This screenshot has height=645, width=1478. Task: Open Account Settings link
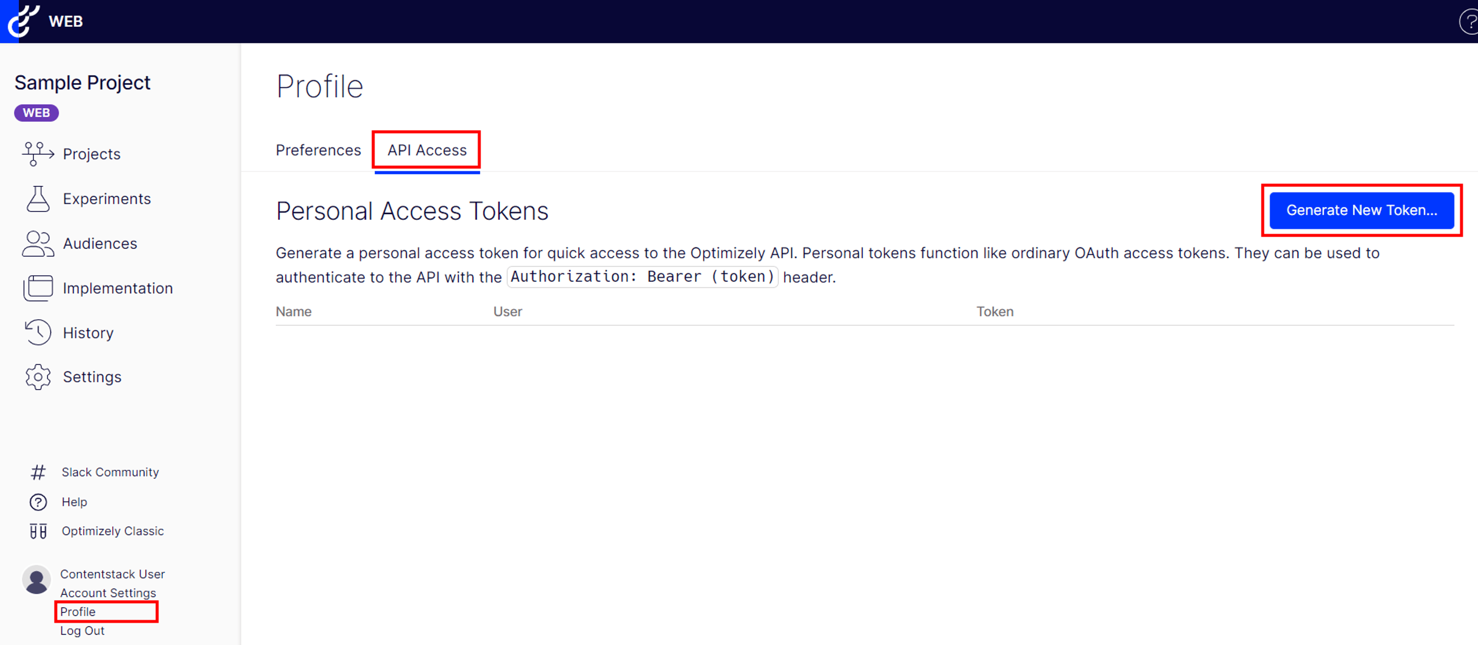coord(108,593)
